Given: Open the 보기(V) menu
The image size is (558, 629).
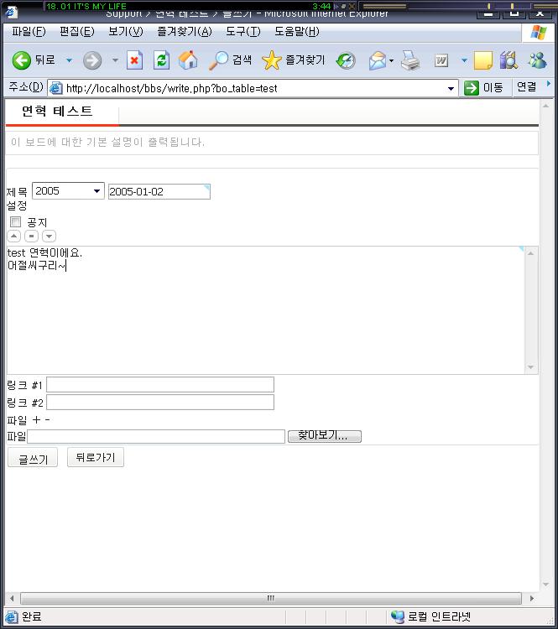Looking at the screenshot, I should pyautogui.click(x=126, y=31).
